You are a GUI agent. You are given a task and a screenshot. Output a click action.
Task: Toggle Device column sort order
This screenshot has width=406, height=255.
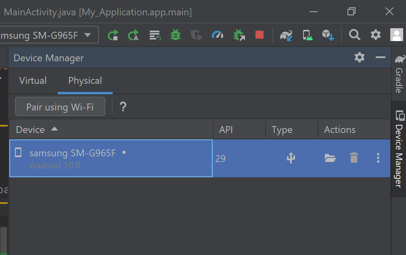(x=36, y=129)
